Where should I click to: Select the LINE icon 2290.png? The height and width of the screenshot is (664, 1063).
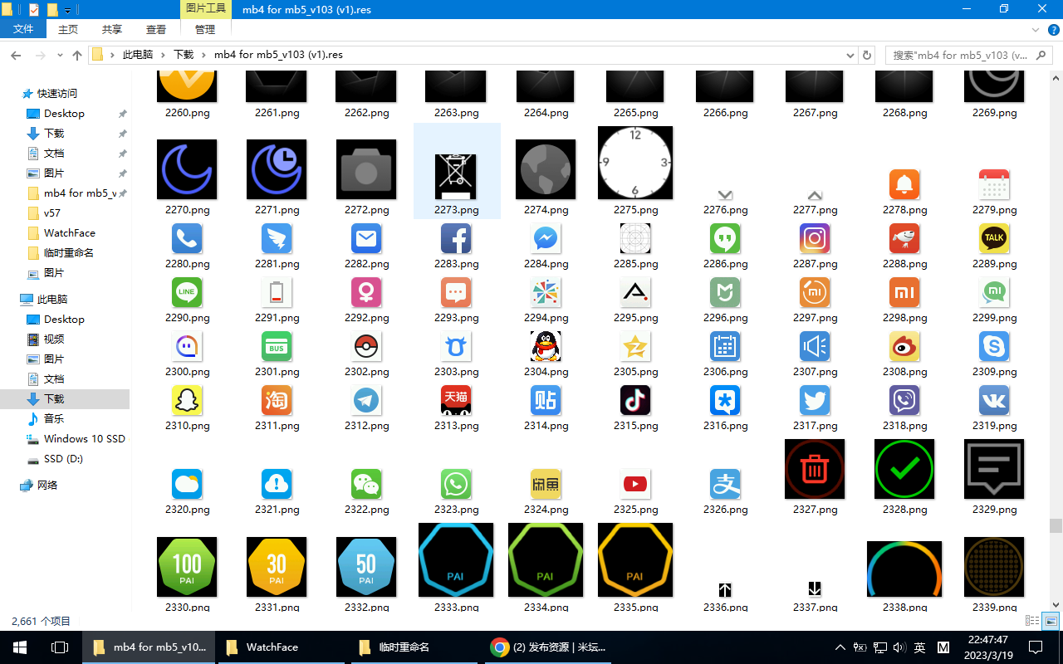pos(187,292)
